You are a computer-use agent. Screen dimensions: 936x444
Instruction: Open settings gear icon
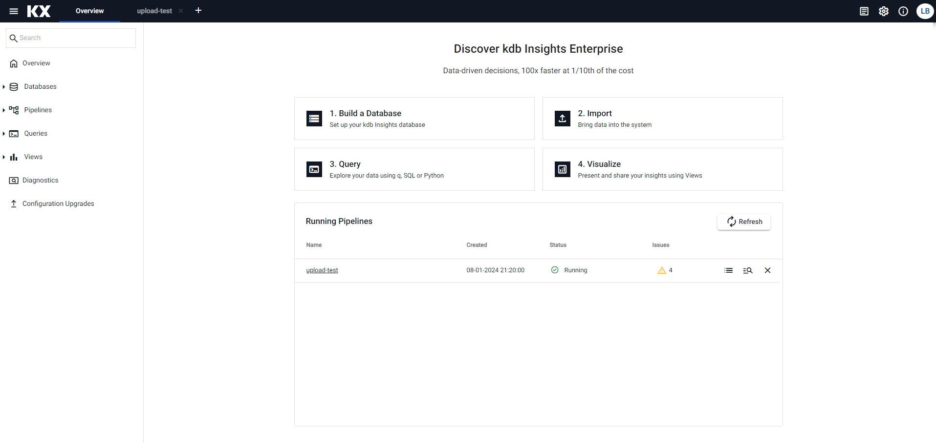[884, 11]
